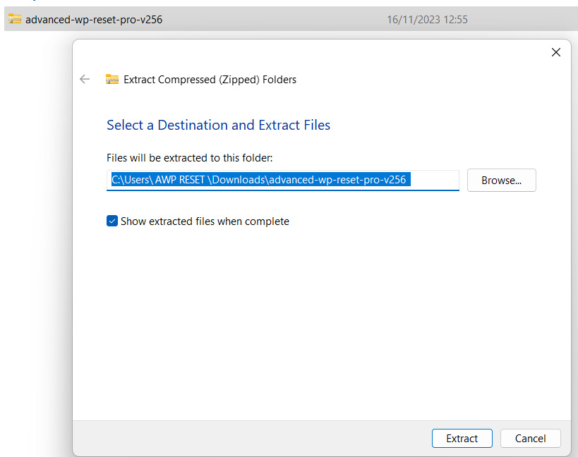Screen dimensions: 578x457
Task: Click the highlighted destination folder path
Action: point(260,180)
